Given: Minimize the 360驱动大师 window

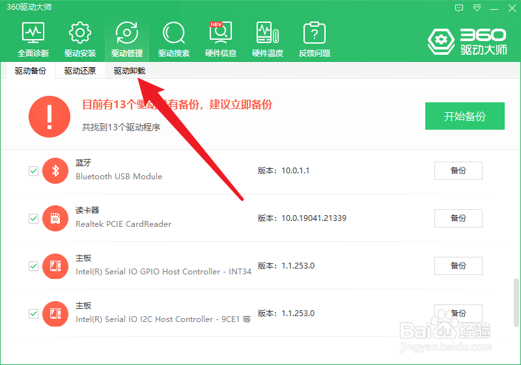Looking at the screenshot, I should (494, 8).
